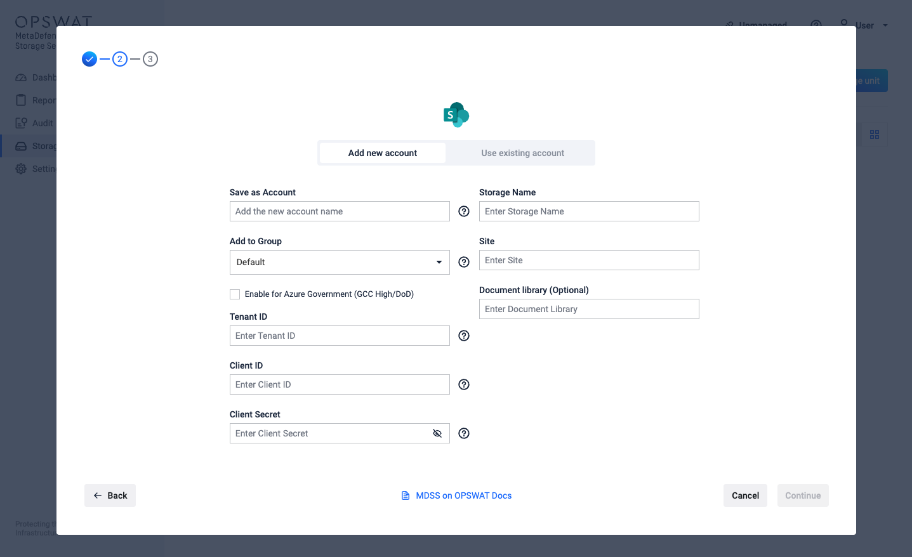Cancel the add storage dialog
The image size is (912, 557).
pos(745,495)
